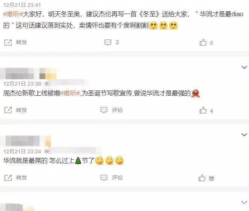Click 转发 label on the 23:24 post
Viewport: 249px width, 211px height.
(21, 177)
